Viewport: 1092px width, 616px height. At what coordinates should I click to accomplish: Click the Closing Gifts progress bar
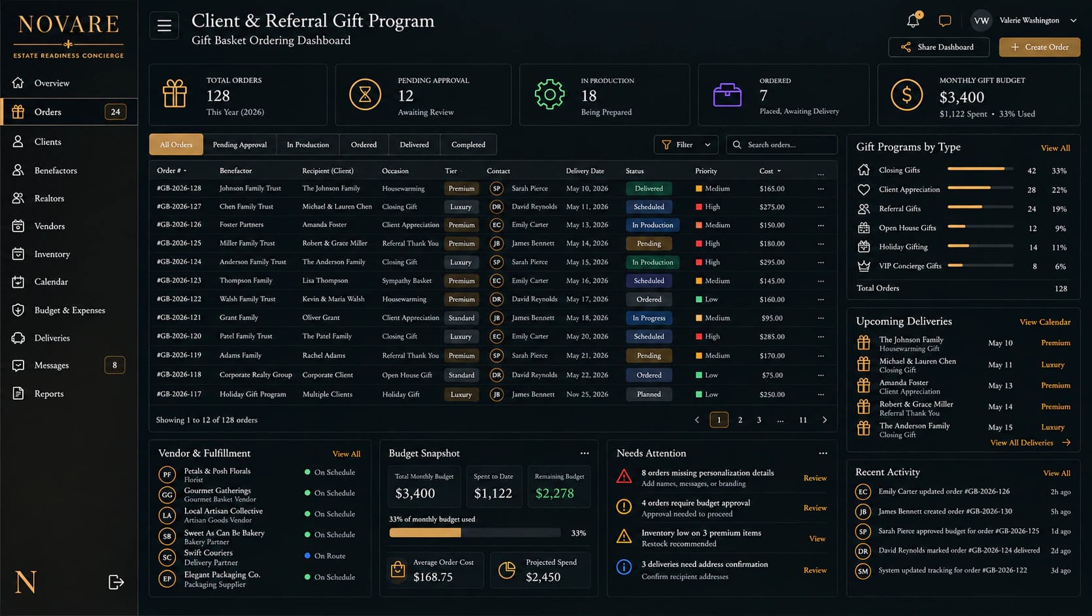980,169
